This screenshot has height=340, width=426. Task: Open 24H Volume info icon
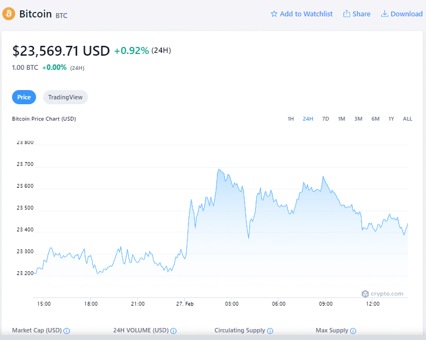[x=173, y=331]
